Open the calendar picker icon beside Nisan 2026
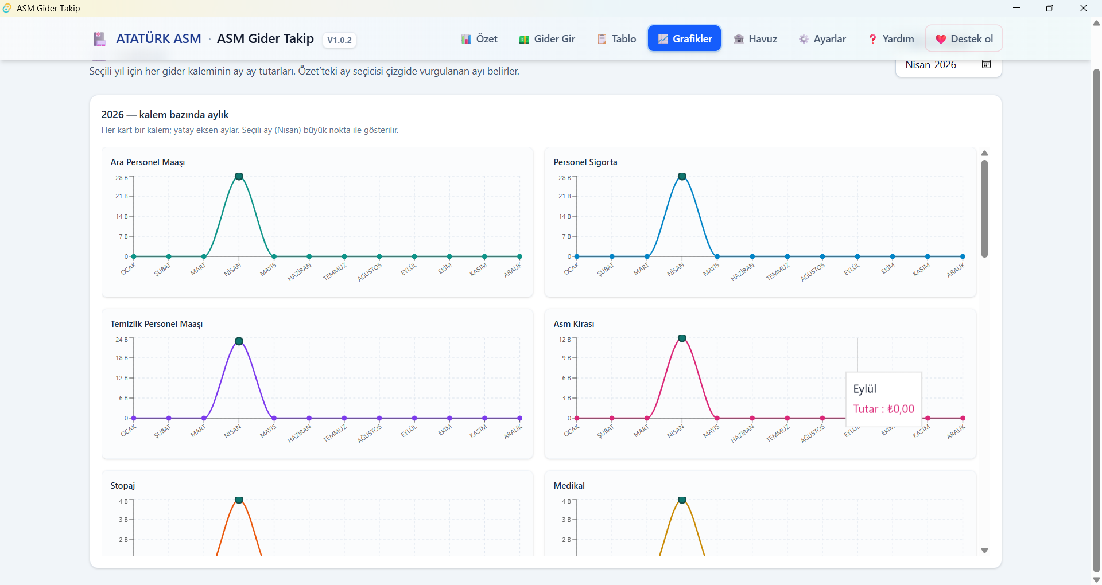The image size is (1102, 585). (987, 64)
